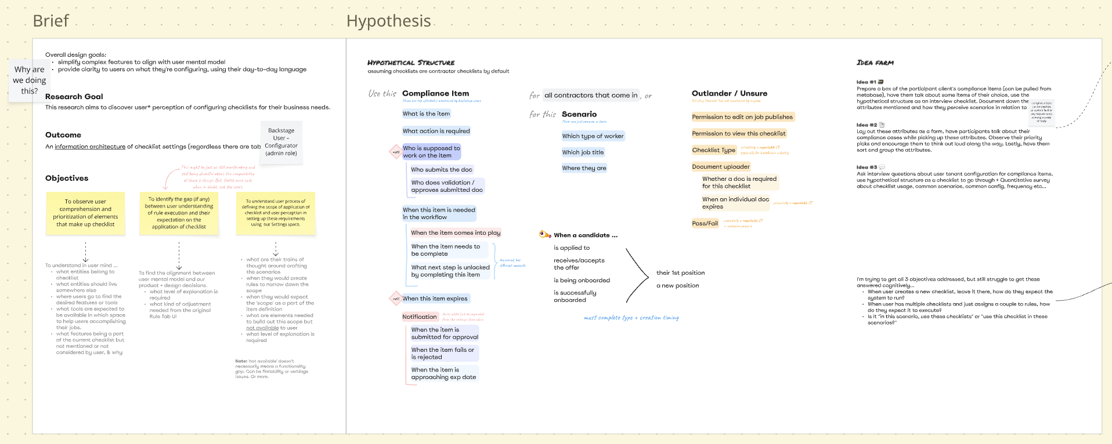
Task: Select the large angle bracket after the candidate list
Action: (x=637, y=276)
